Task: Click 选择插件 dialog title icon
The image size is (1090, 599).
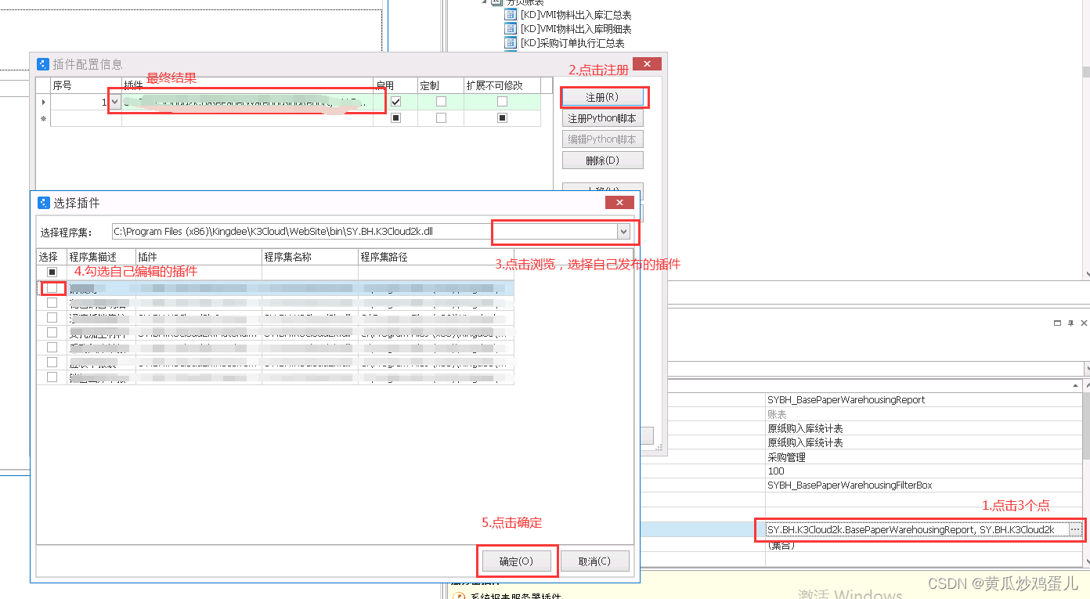Action: click(43, 203)
